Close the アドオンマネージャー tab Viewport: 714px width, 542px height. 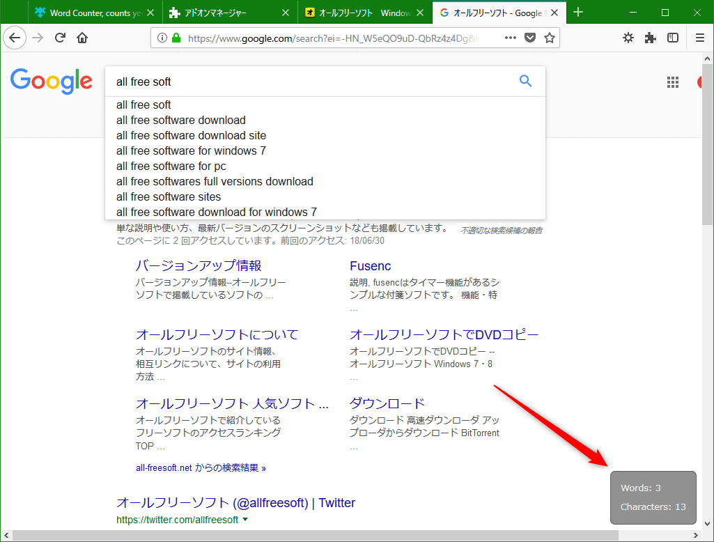coord(286,13)
